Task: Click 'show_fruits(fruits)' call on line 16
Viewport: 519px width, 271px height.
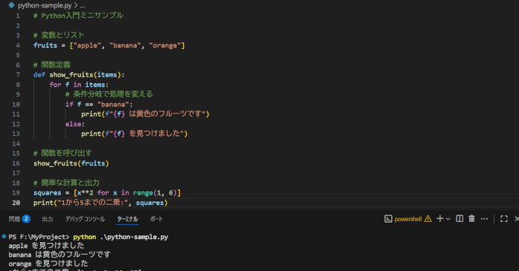Action: [71, 163]
